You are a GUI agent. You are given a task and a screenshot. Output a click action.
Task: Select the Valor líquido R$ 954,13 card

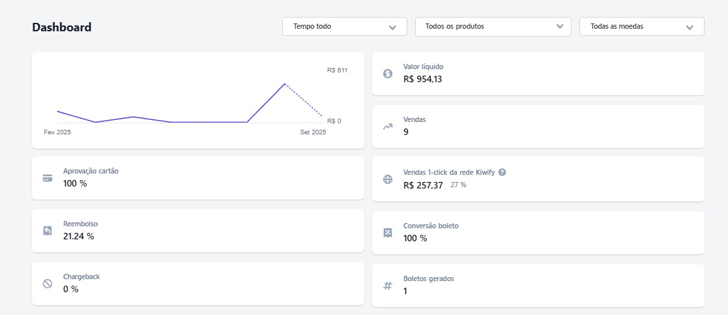[538, 74]
